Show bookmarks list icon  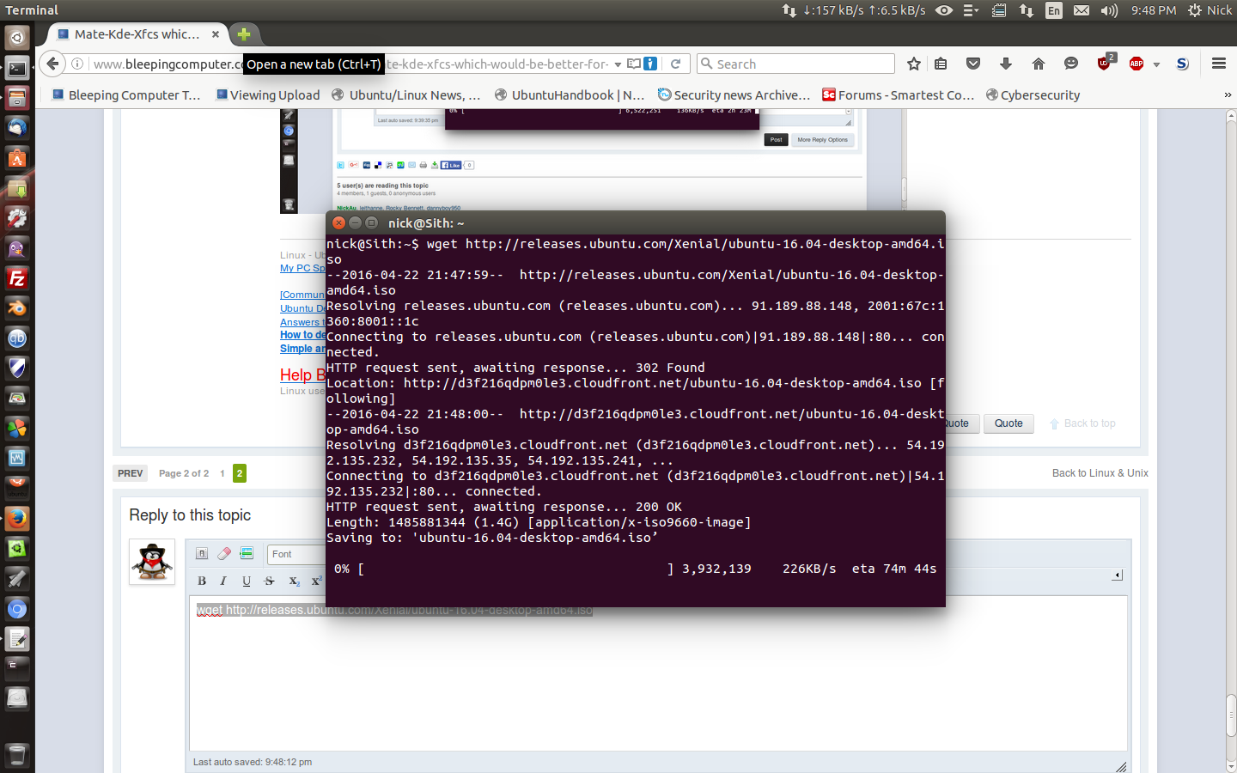[x=941, y=64]
